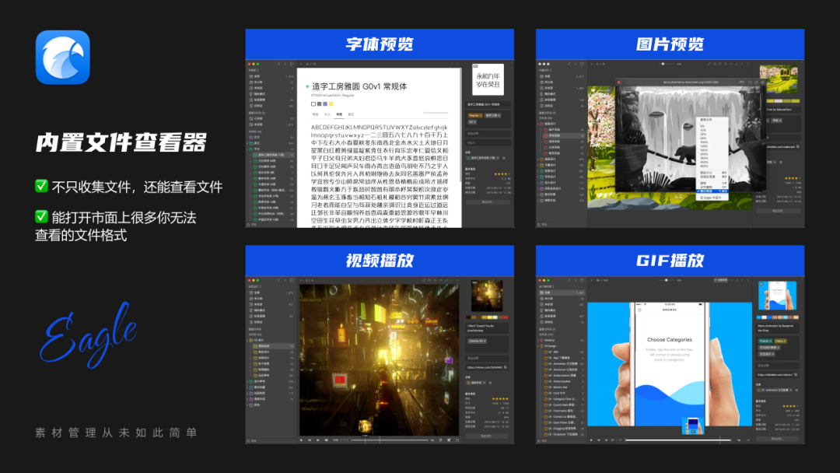This screenshot has height=473, width=840.
Task: Remove the yellow menu tag
Action: pos(785,341)
